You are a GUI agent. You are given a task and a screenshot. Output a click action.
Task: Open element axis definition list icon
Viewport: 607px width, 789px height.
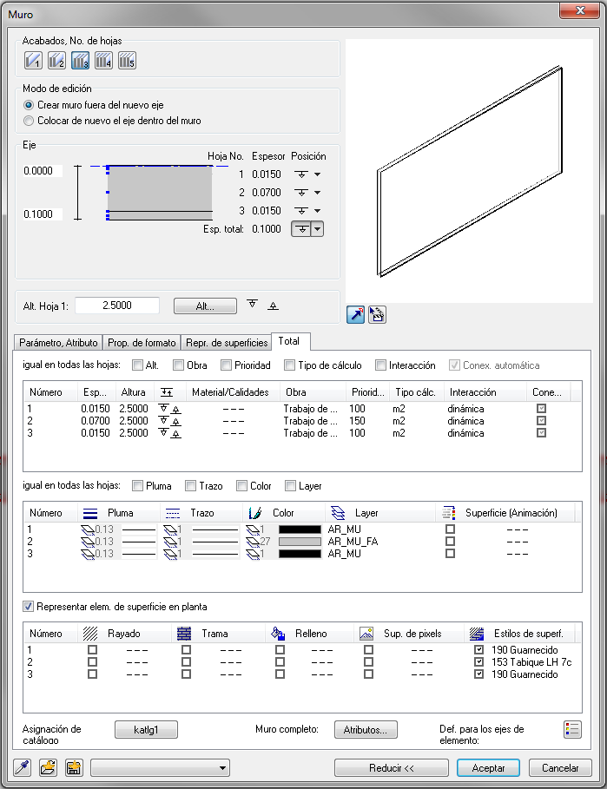coord(572,730)
